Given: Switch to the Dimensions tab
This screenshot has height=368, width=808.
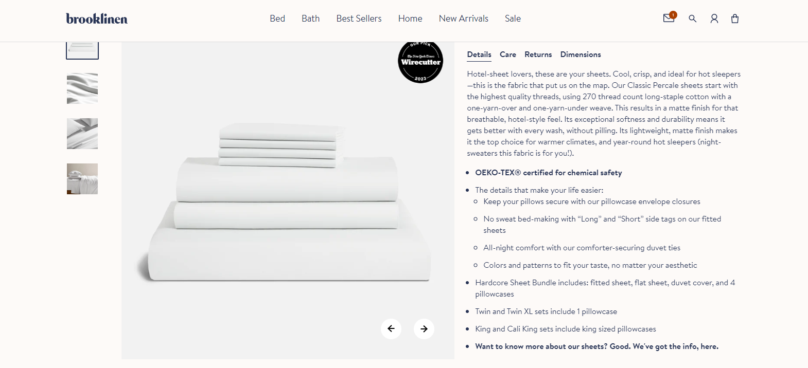Looking at the screenshot, I should (x=581, y=54).
